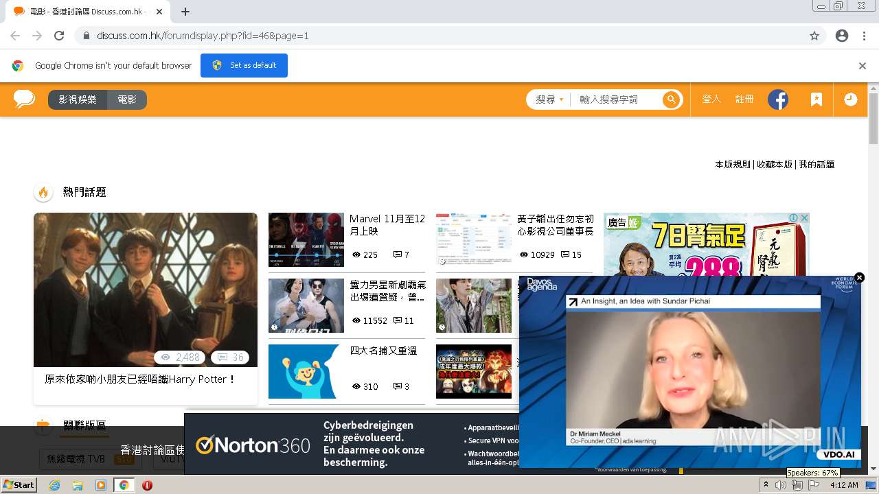This screenshot has height=494, width=879.
Task: Click the orange search magnifier button
Action: [x=671, y=99]
